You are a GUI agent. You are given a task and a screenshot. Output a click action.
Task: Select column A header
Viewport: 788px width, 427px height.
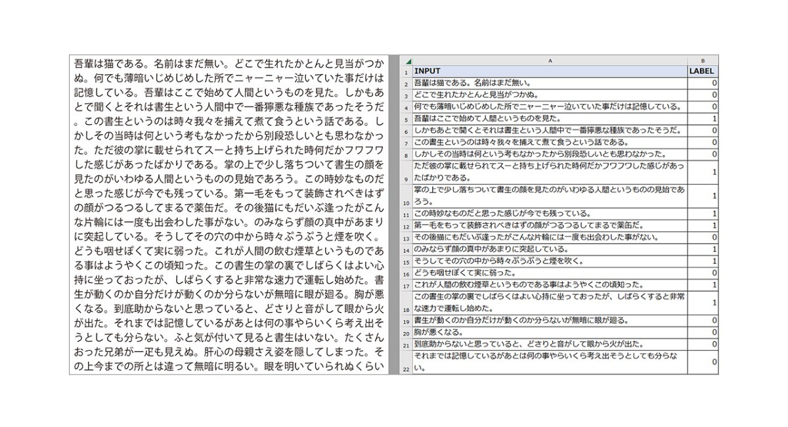point(550,60)
